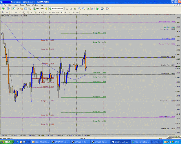Open the Market Watch window icon
181x144 pixels.
pyautogui.click(x=14, y=9)
